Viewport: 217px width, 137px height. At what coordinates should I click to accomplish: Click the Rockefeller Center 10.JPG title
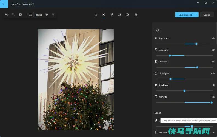tap(23, 4)
